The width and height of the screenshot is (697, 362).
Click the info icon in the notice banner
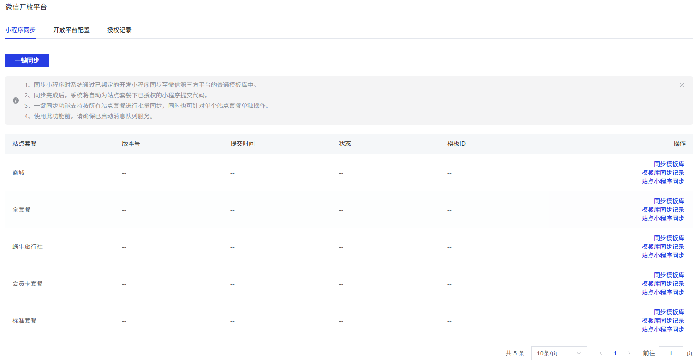point(16,101)
